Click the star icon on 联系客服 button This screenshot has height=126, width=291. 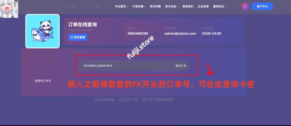pyautogui.click(x=72, y=37)
